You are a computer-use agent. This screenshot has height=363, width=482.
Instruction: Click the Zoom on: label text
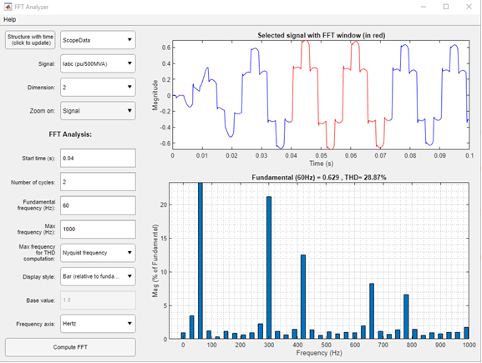coord(43,111)
